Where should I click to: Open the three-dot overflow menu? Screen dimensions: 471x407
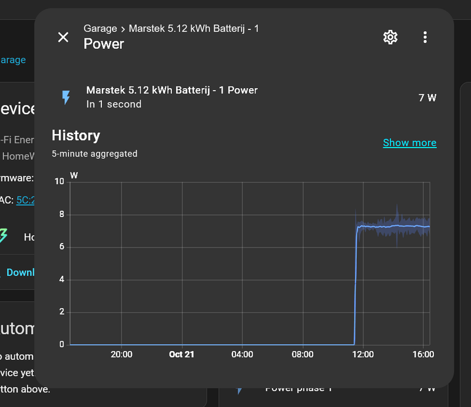(x=425, y=37)
